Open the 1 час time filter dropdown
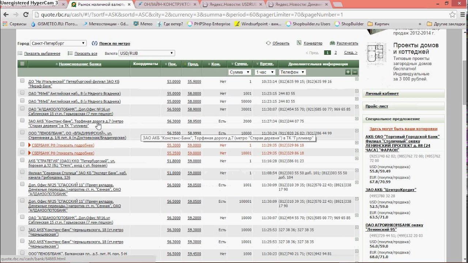The height and width of the screenshot is (263, 468). 265,72
